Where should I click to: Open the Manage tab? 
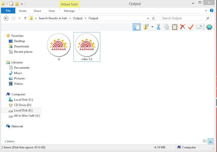click(69, 11)
